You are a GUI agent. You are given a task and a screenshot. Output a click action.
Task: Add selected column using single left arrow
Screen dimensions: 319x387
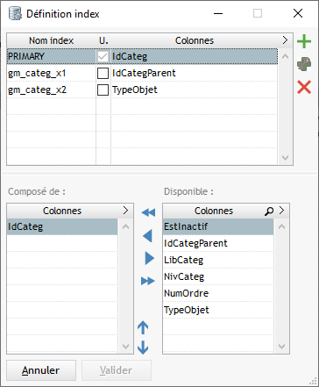point(148,236)
